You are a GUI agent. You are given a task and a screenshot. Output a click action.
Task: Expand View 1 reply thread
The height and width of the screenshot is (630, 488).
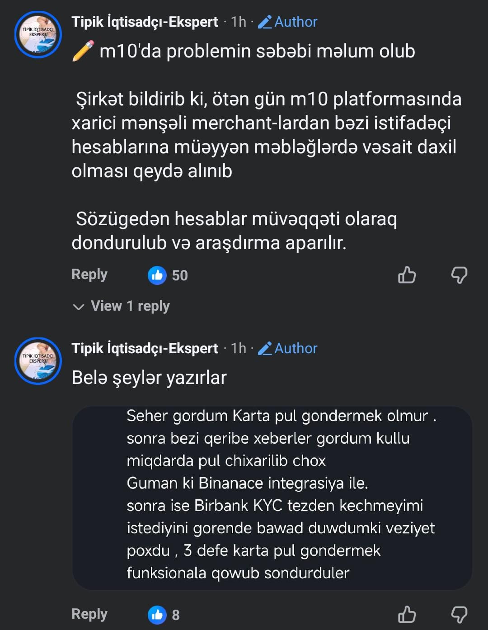130,306
